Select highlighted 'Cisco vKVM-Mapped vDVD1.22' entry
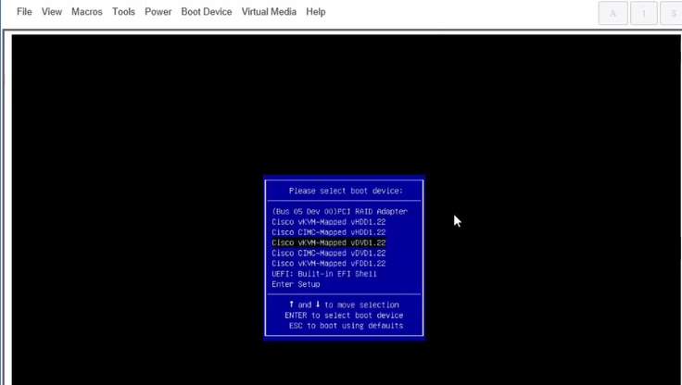Image resolution: width=682 pixels, height=385 pixels. [x=329, y=242]
